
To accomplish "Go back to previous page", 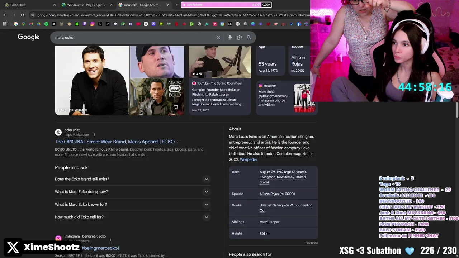I will pos(5,15).
